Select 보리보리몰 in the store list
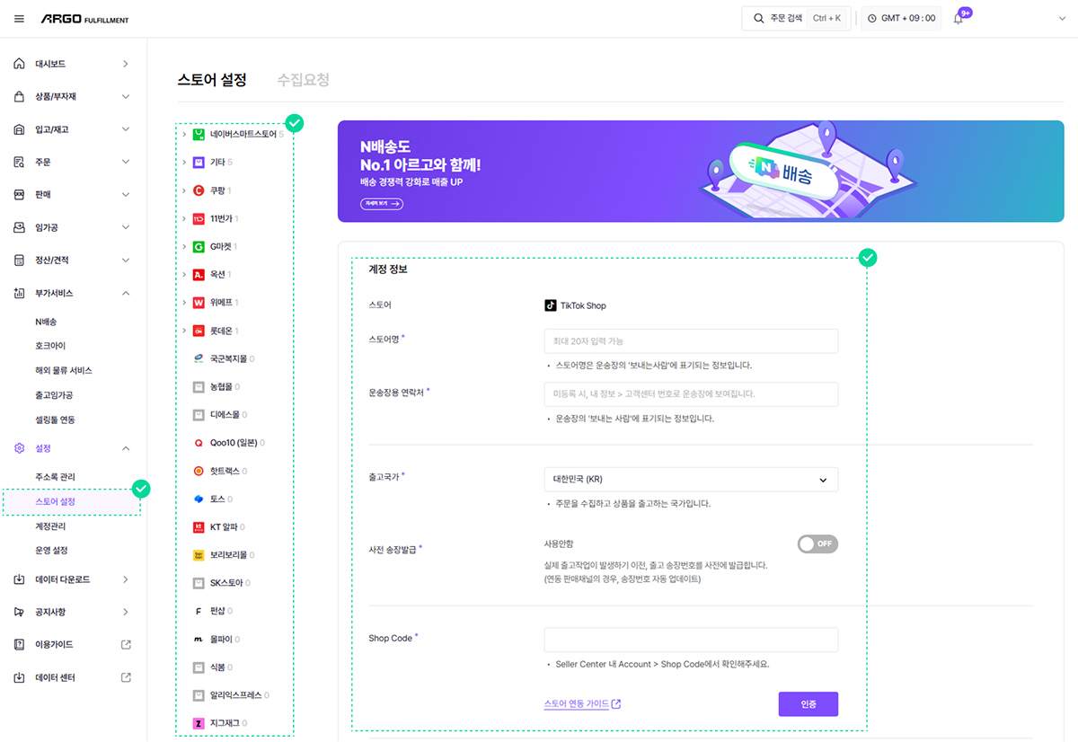 [x=225, y=555]
